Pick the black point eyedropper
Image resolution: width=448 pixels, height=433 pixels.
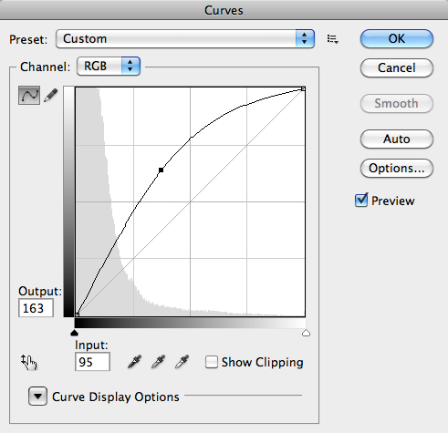(x=134, y=362)
